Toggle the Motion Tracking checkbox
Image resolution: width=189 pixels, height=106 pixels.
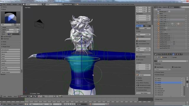click(139, 83)
